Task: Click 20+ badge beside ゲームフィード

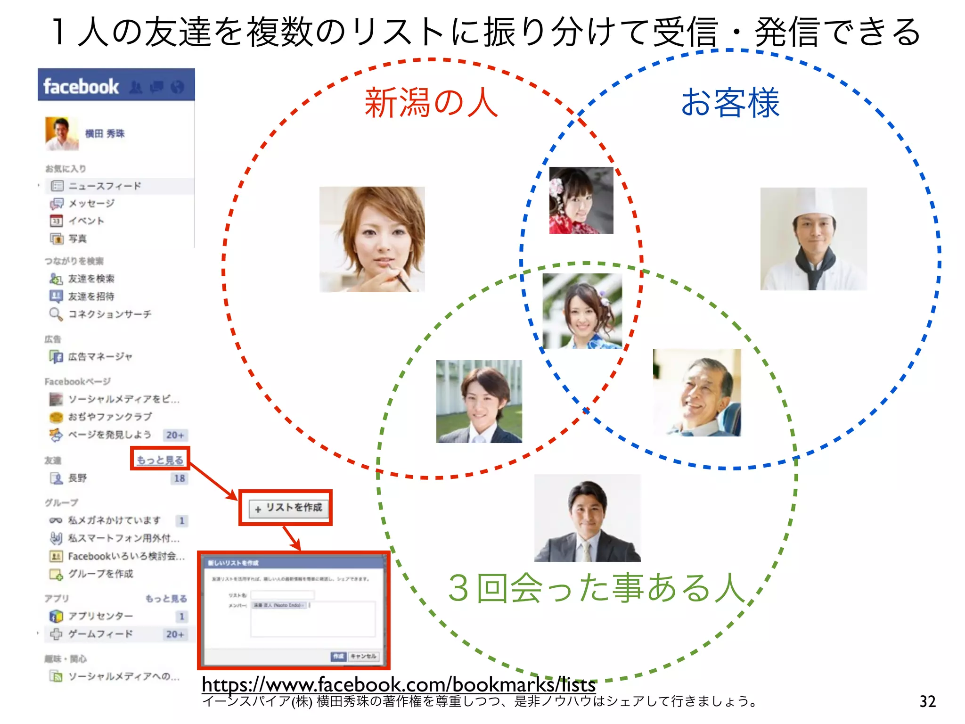Action: click(175, 634)
